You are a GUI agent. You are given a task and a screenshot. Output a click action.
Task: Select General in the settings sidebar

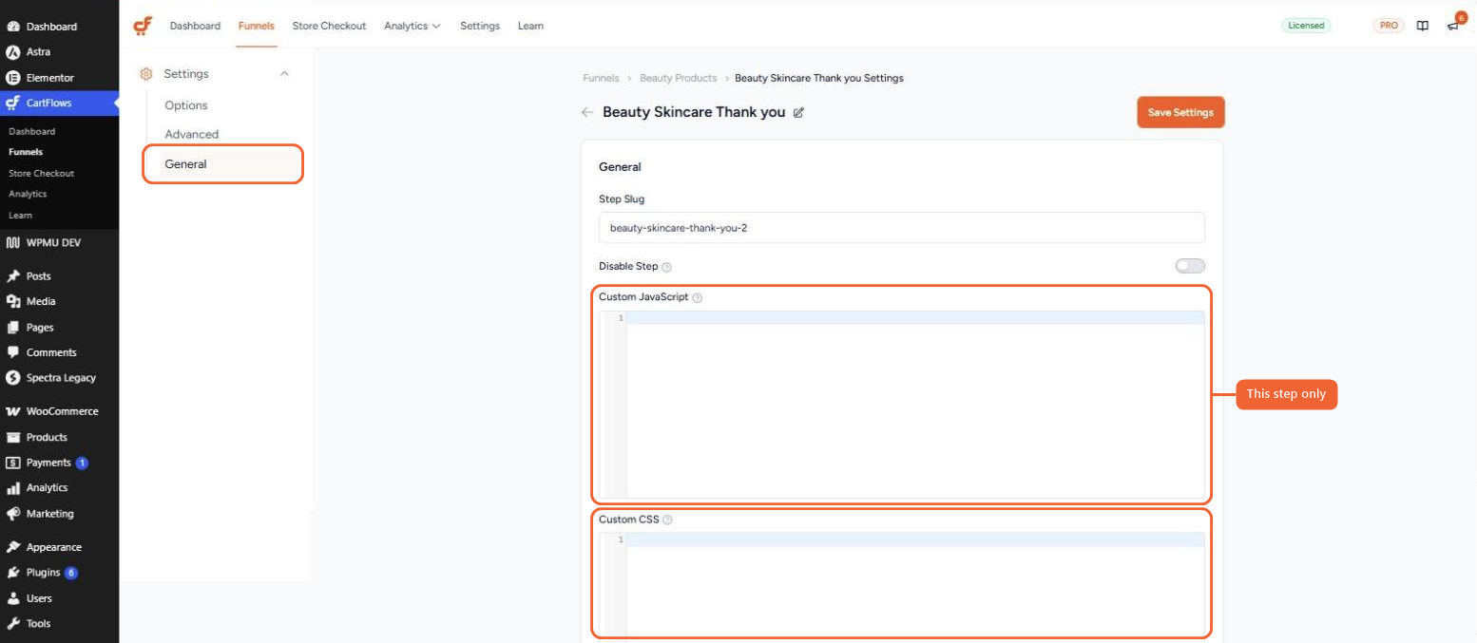222,164
